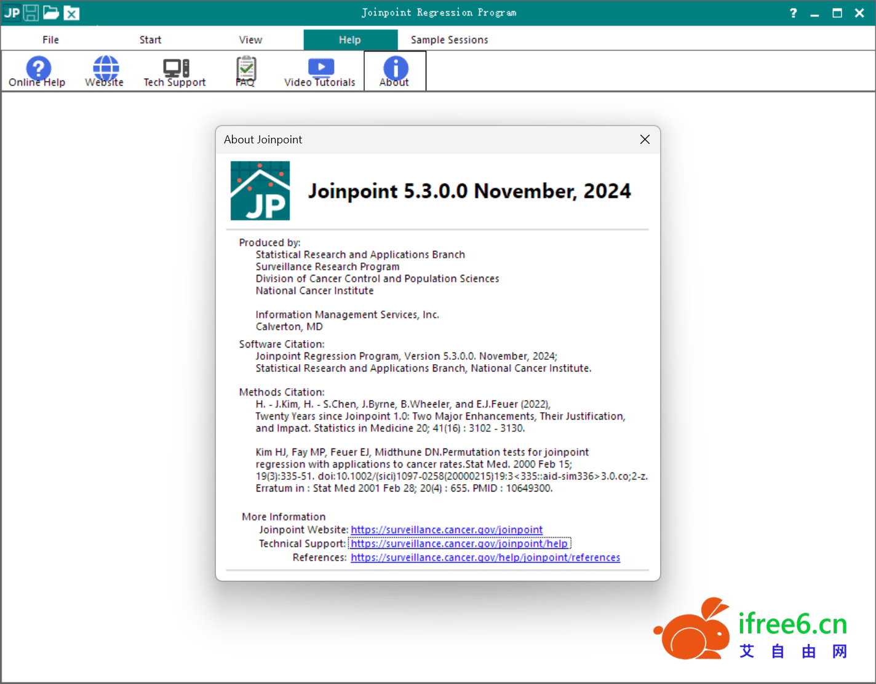This screenshot has height=684, width=876.
Task: Open the References link
Action: point(485,557)
